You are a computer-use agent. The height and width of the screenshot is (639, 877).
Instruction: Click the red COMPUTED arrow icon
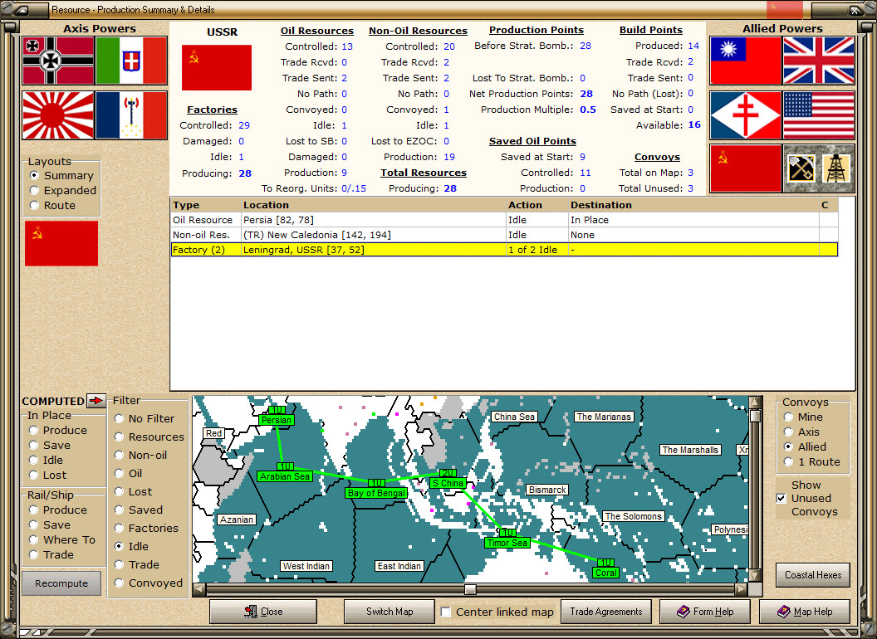click(x=96, y=401)
